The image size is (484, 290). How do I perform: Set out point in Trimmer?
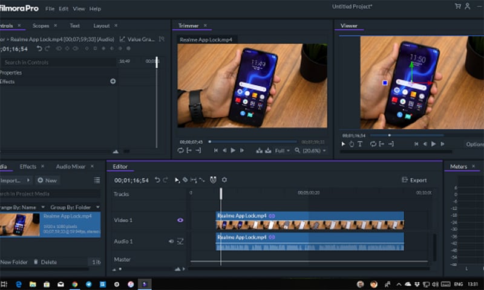pos(198,150)
